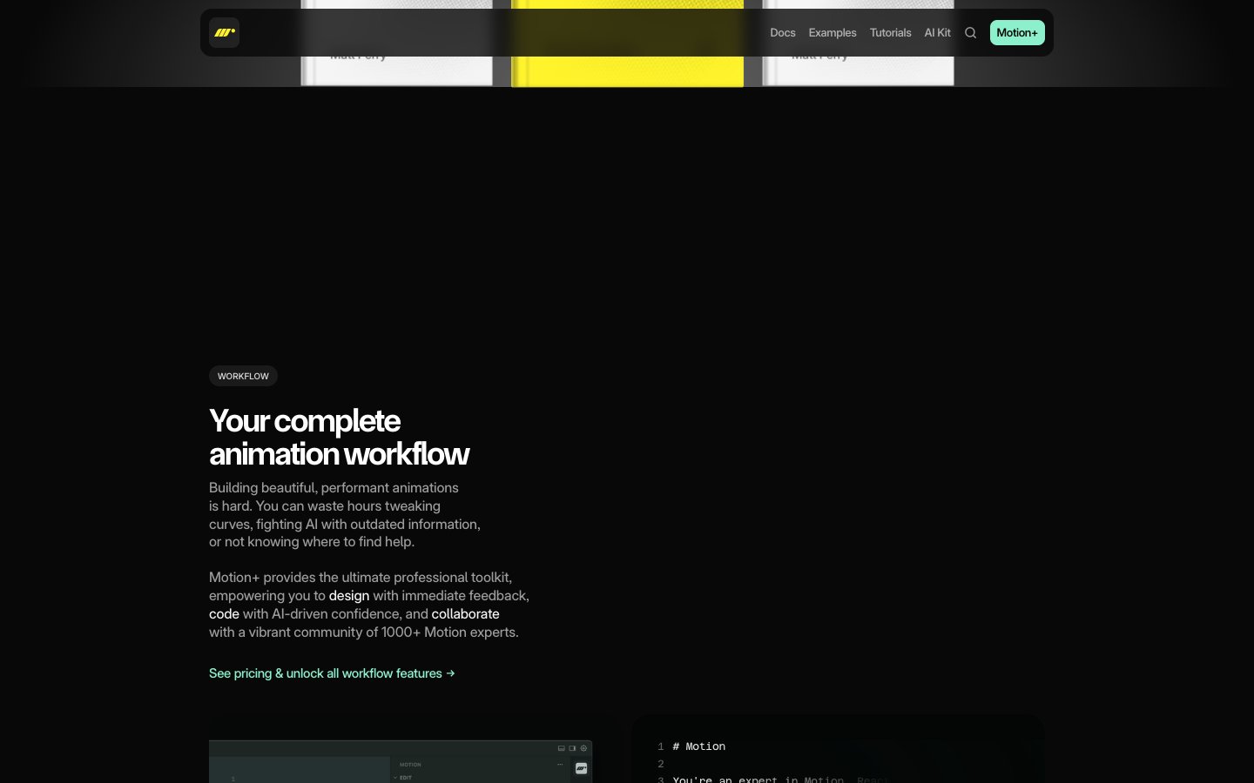Open search with the magnifier icon
Screen dimensions: 1254x783
click(970, 33)
